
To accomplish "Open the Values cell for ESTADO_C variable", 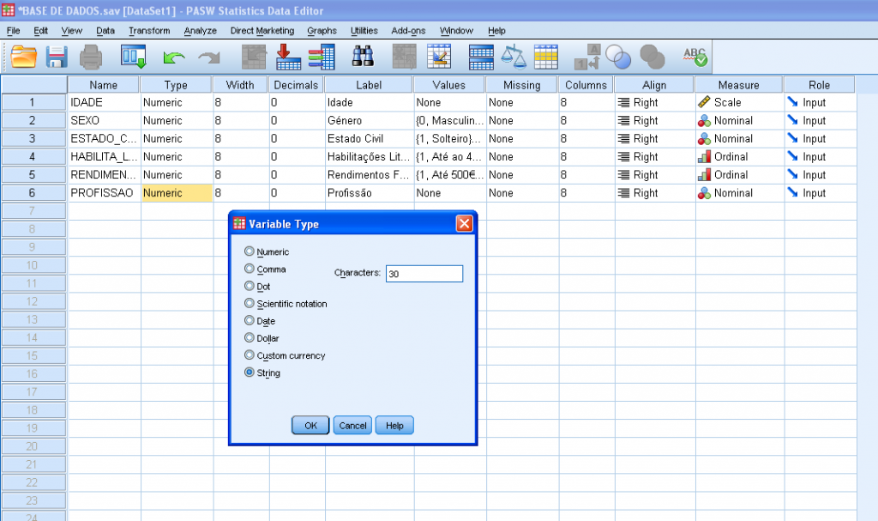I will pyautogui.click(x=448, y=138).
